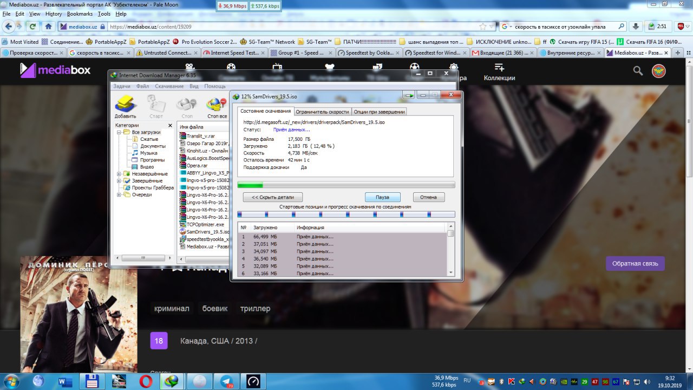Select the Музыка category in IDM

pyautogui.click(x=149, y=153)
